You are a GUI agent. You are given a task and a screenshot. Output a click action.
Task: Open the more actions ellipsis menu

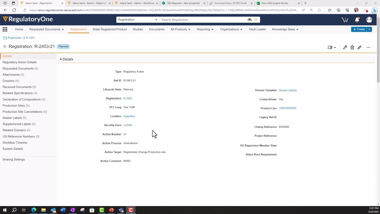[x=368, y=48]
